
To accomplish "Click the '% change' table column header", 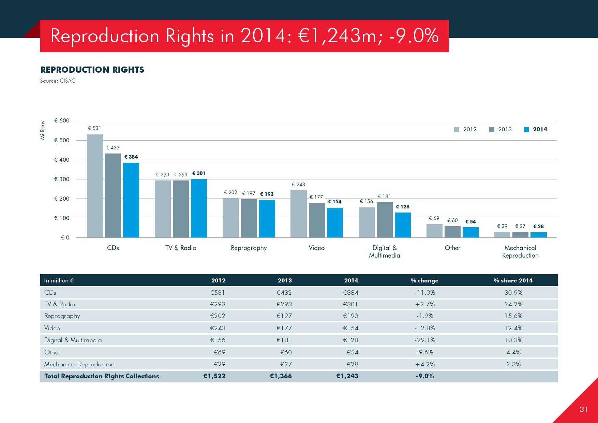I will 424,280.
